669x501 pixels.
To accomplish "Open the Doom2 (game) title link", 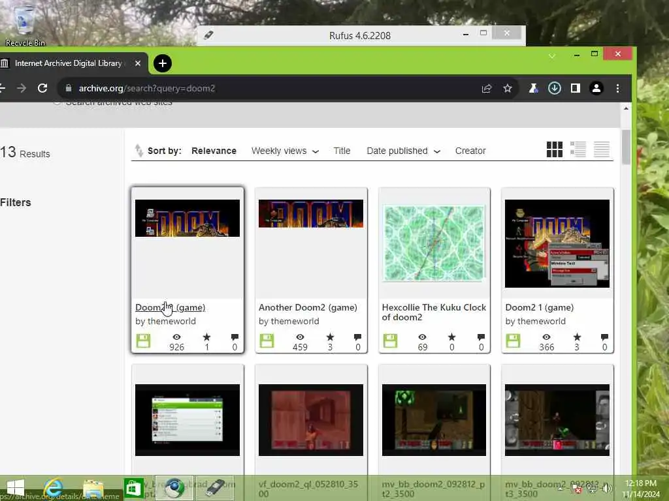I will (x=171, y=307).
